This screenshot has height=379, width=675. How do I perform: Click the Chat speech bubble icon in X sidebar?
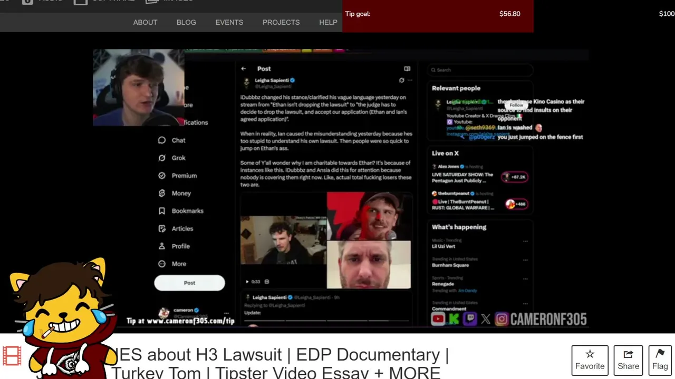162,140
